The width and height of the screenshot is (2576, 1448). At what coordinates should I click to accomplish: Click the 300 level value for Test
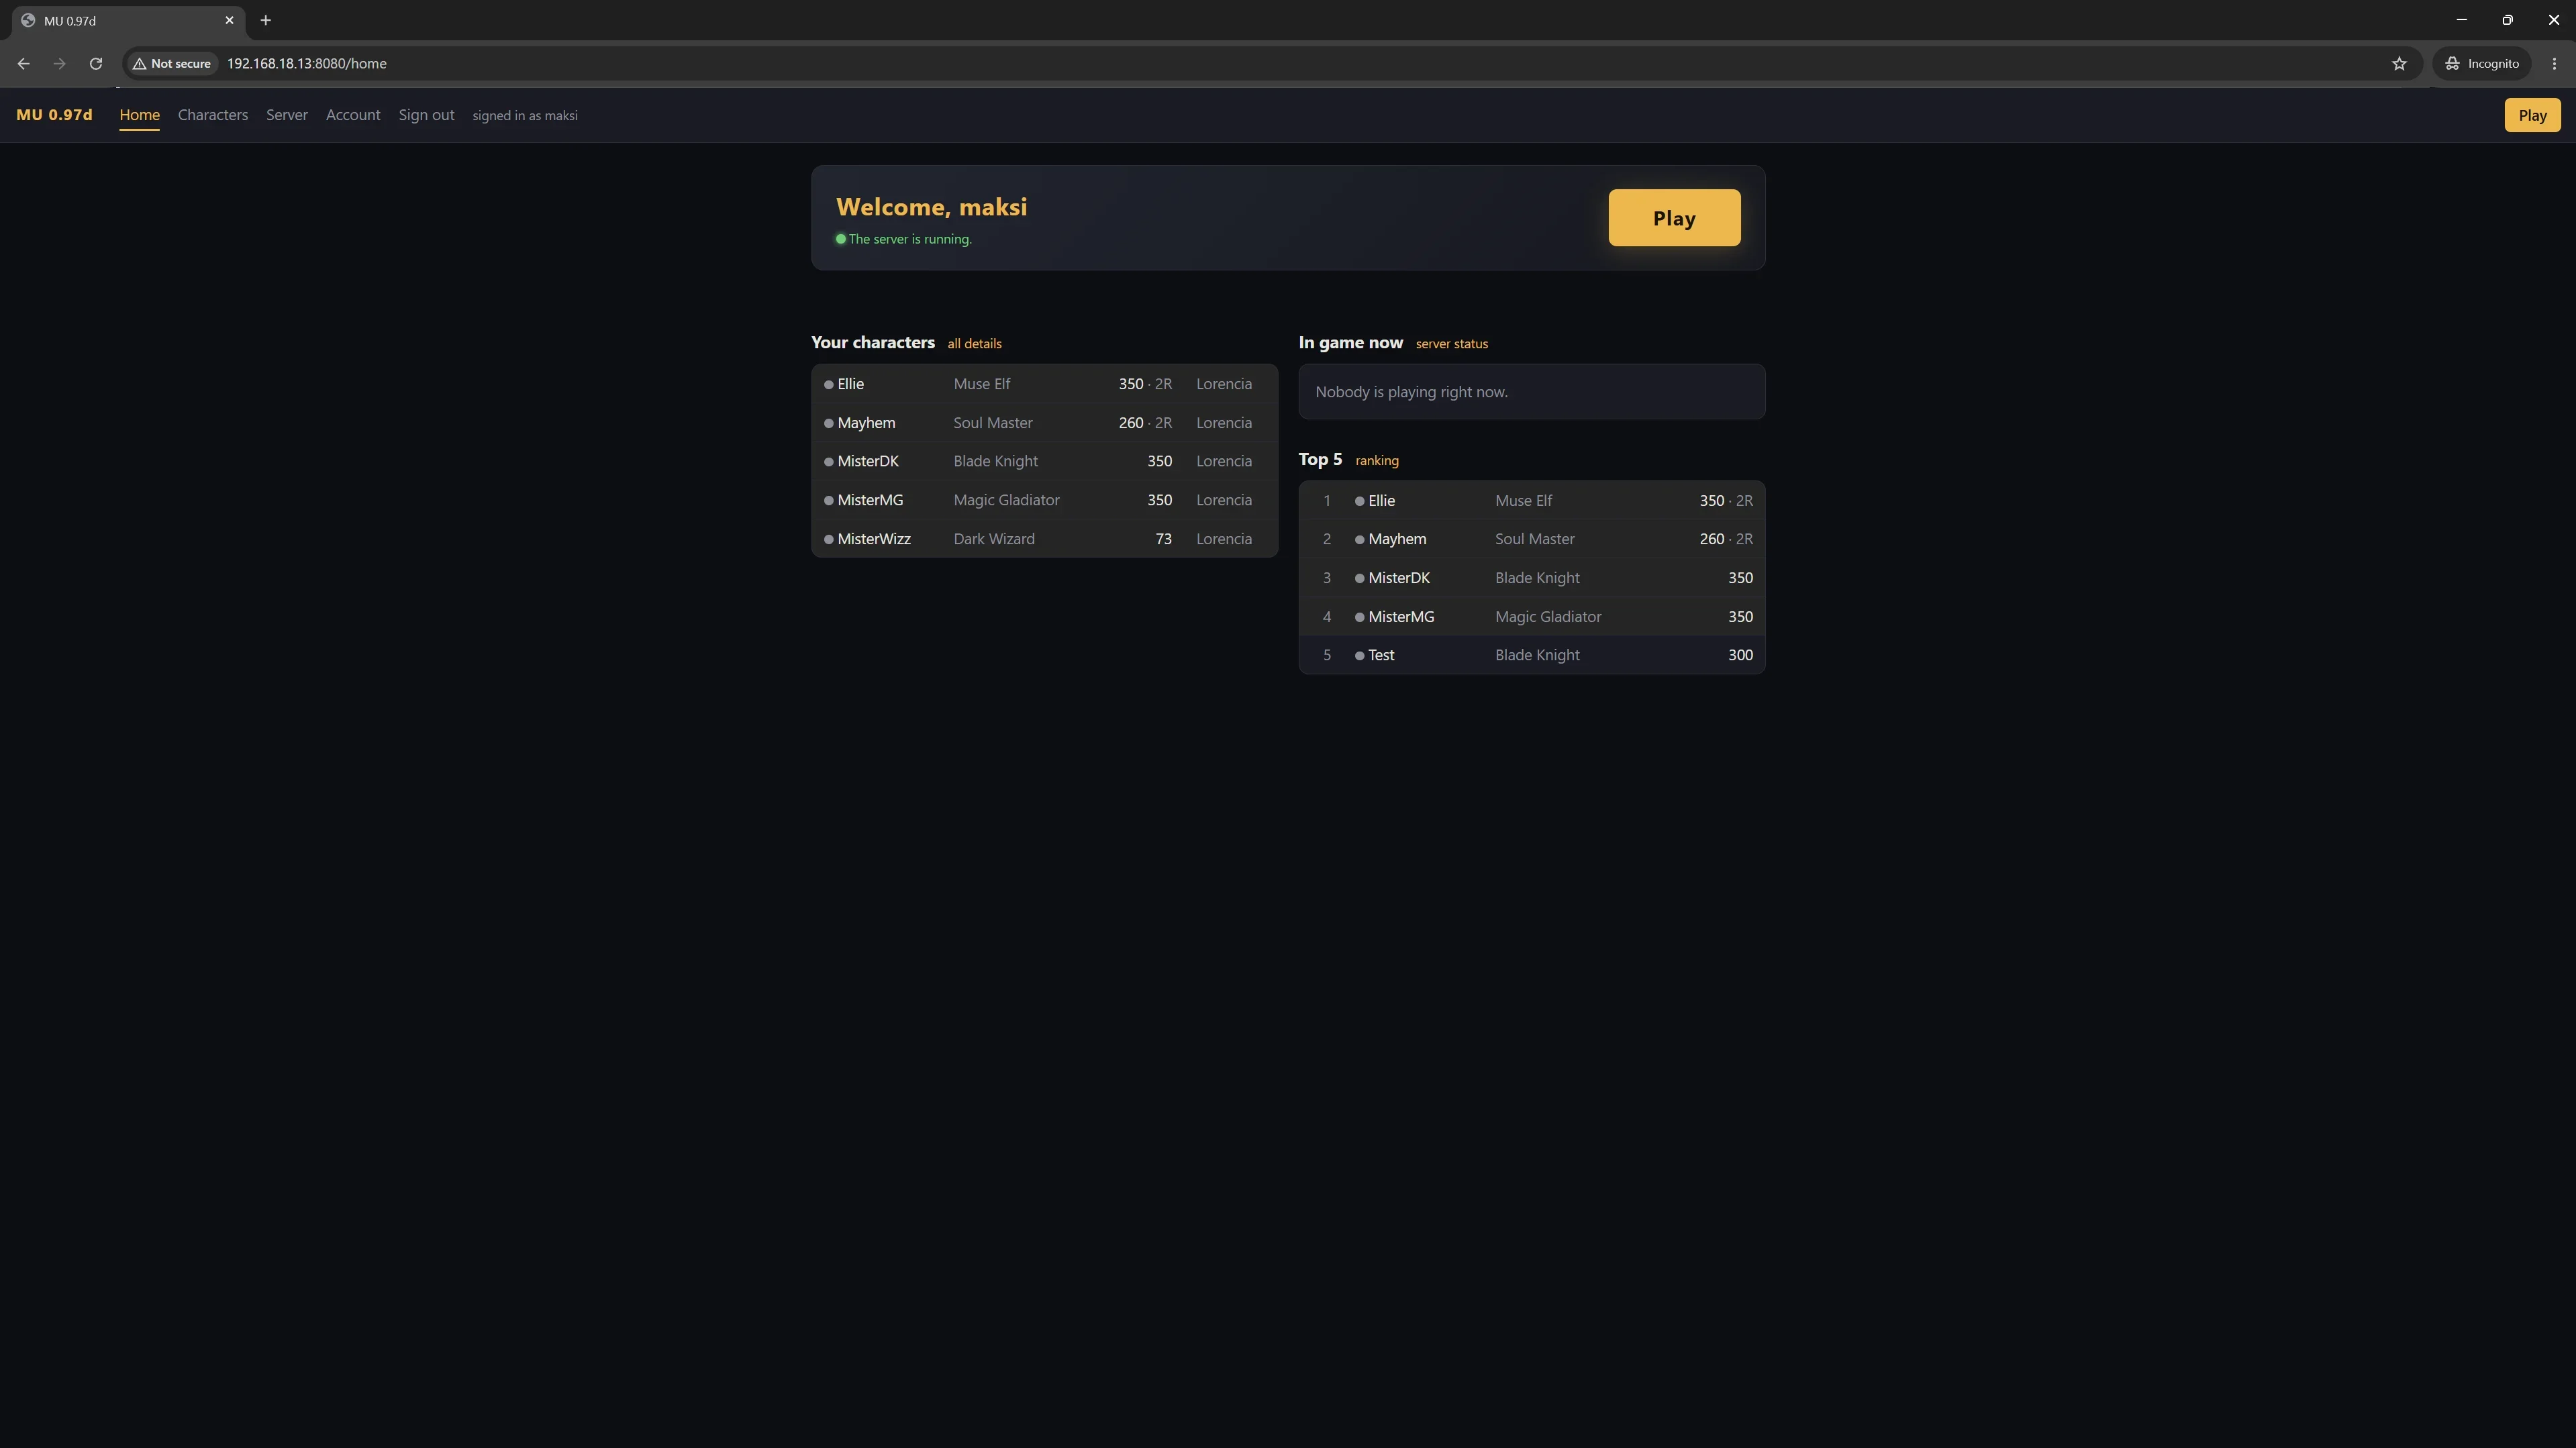(1740, 655)
